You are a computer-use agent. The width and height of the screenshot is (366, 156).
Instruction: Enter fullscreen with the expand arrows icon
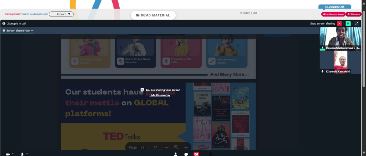coord(356,23)
